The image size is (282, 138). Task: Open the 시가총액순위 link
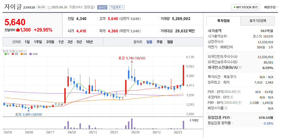pos(217,36)
